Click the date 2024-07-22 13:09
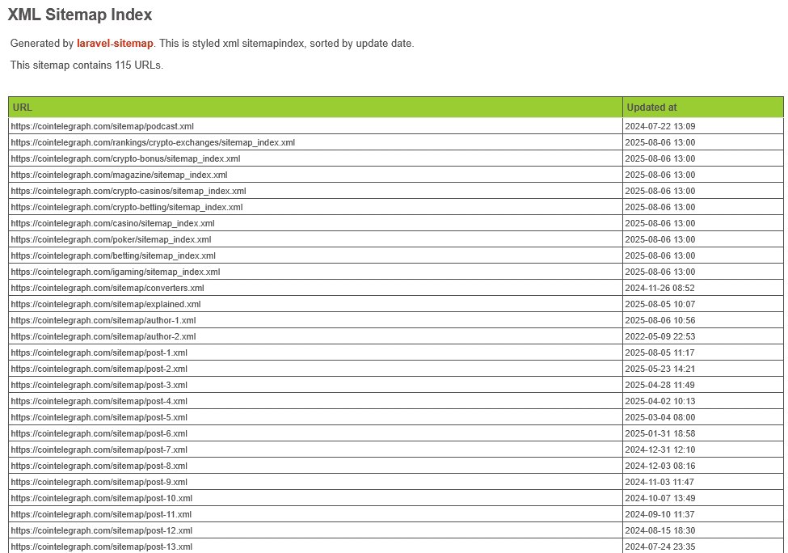This screenshot has width=788, height=553. (659, 126)
